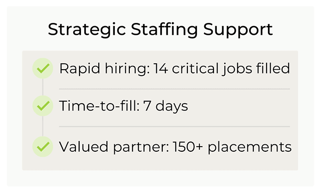Click the word "Strategic" in the title
The image size is (320, 192).
[x=87, y=30]
